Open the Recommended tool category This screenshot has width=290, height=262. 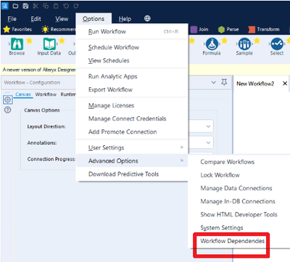59,29
